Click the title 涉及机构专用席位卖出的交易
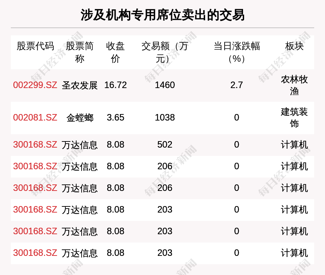This screenshot has width=325, height=275. 162,15
